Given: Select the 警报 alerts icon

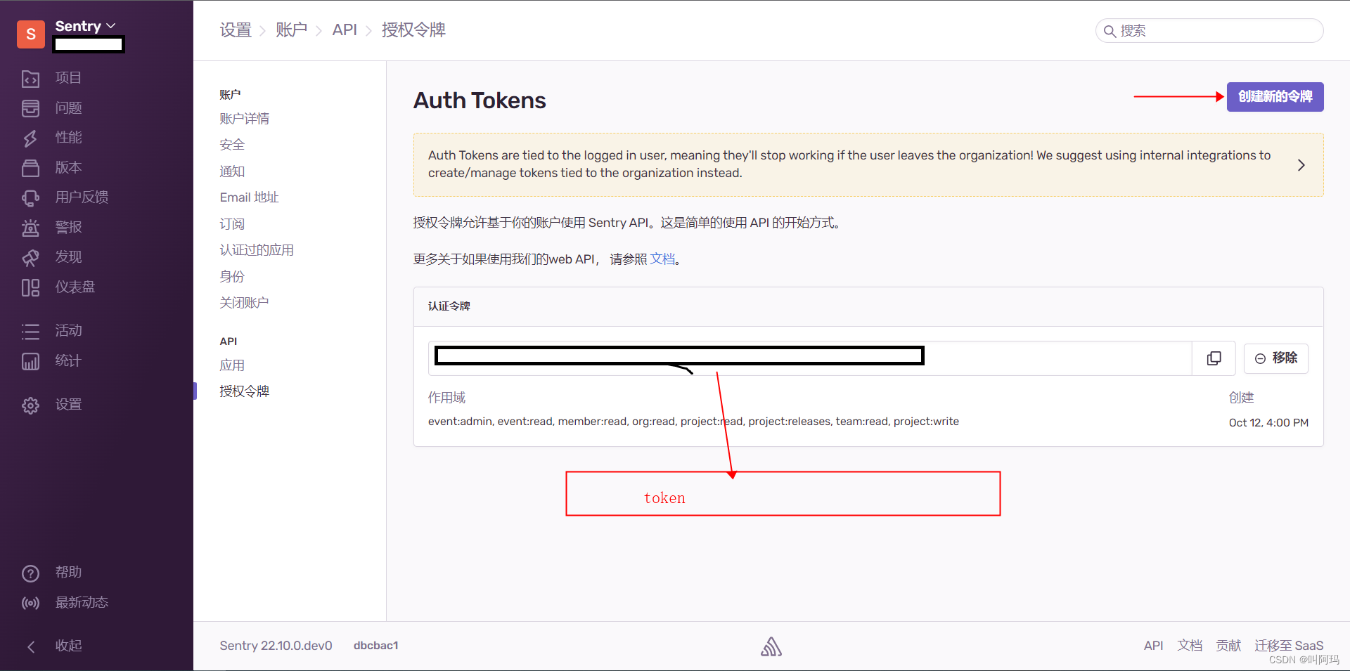Looking at the screenshot, I should (x=31, y=227).
